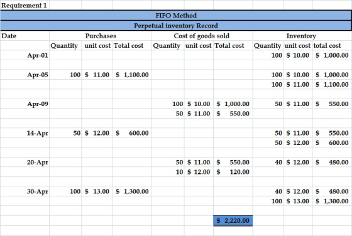The width and height of the screenshot is (352, 236).
Task: Click 20-Apr cost of goods '$ 120.00'
Action: coord(233,172)
